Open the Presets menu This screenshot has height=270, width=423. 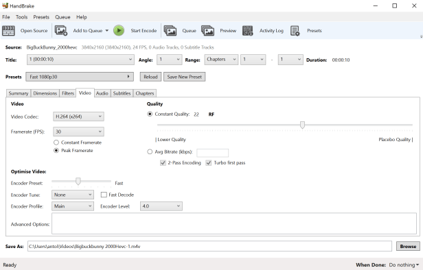pos(41,17)
